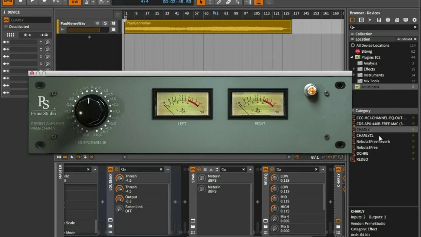421x237 pixels.
Task: Open the Presets browser tab icon
Action: click(x=361, y=20)
